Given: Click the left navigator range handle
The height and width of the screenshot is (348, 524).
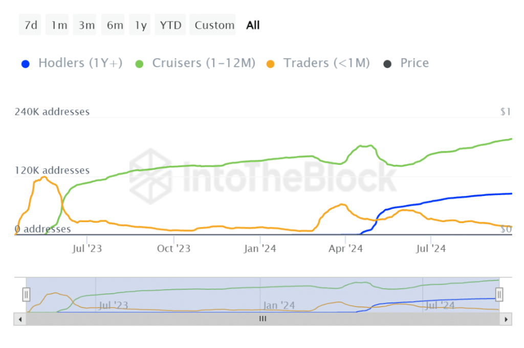Looking at the screenshot, I should pyautogui.click(x=27, y=294).
